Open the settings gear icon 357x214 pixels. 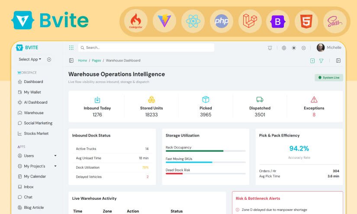click(303, 48)
